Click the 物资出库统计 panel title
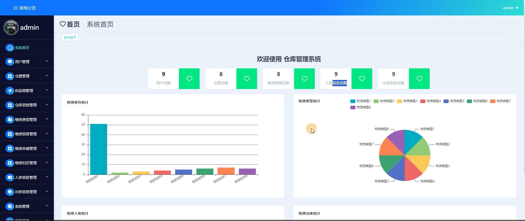 click(x=309, y=213)
